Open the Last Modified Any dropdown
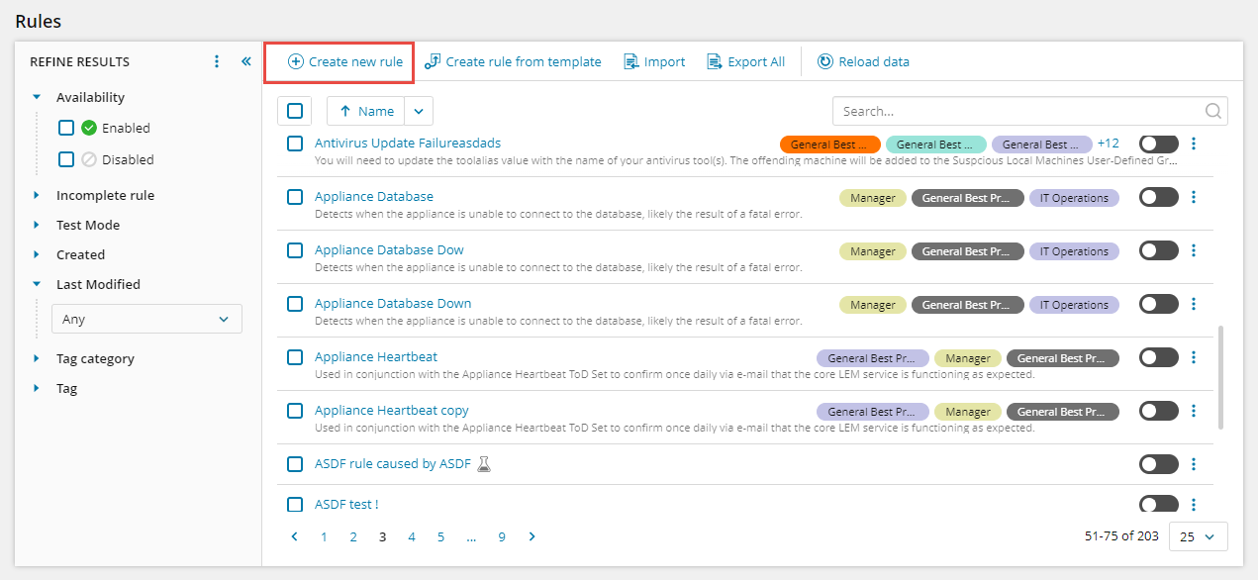This screenshot has width=1258, height=580. (x=146, y=320)
